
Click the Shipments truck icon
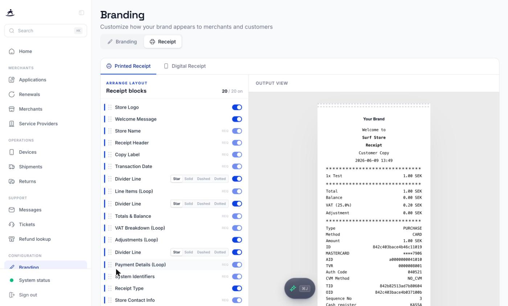(12, 167)
